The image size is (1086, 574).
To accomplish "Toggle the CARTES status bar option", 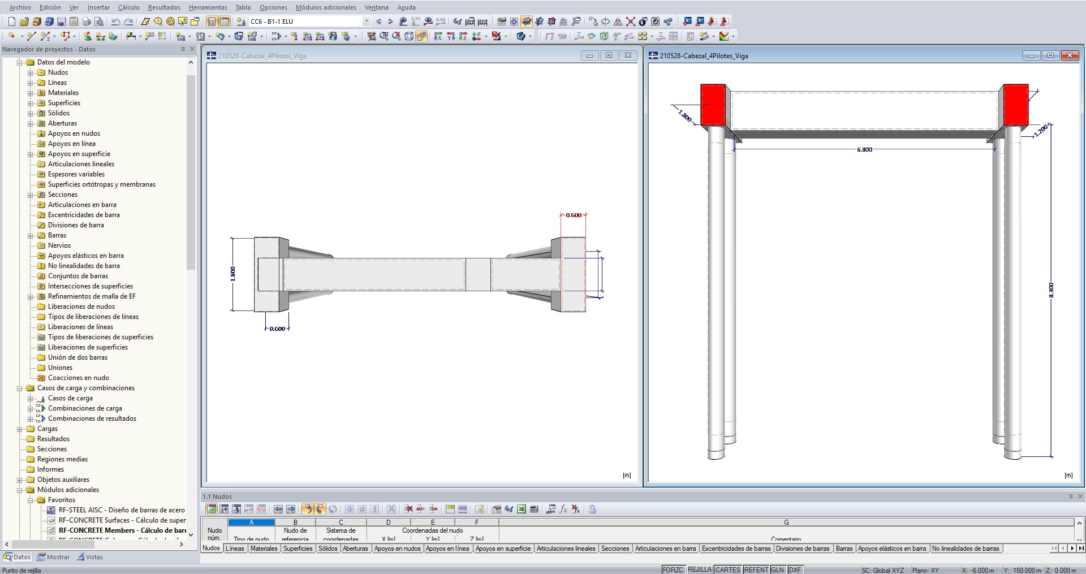I will [x=727, y=569].
